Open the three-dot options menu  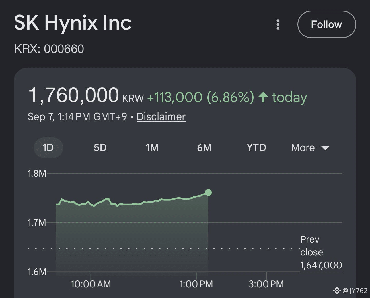278,24
